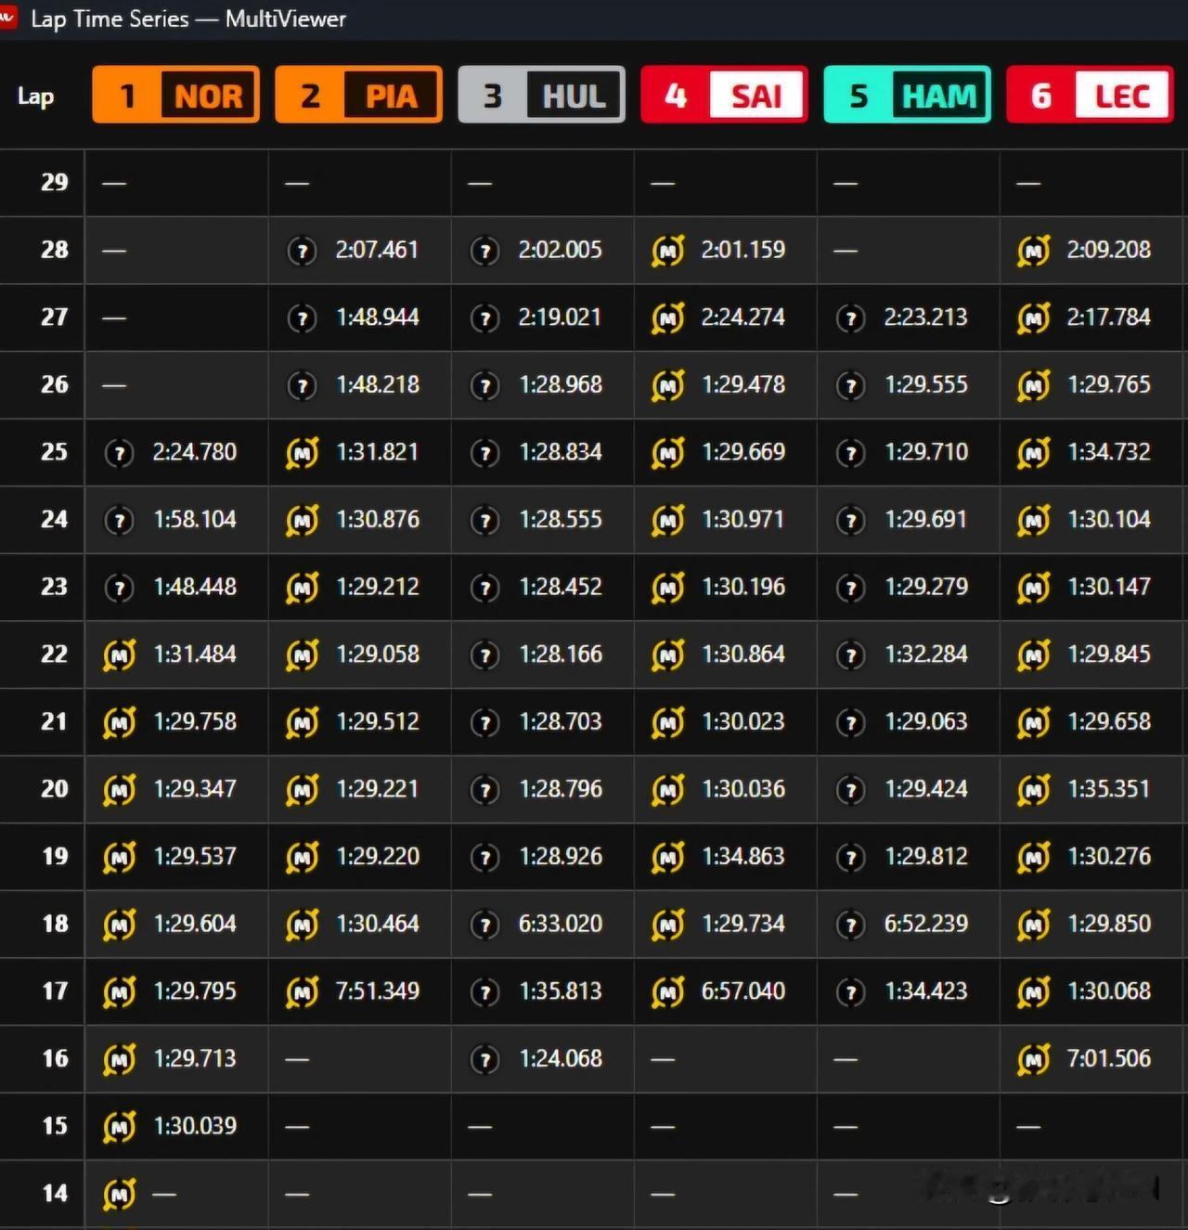Select the PIA driver tag

point(358,95)
